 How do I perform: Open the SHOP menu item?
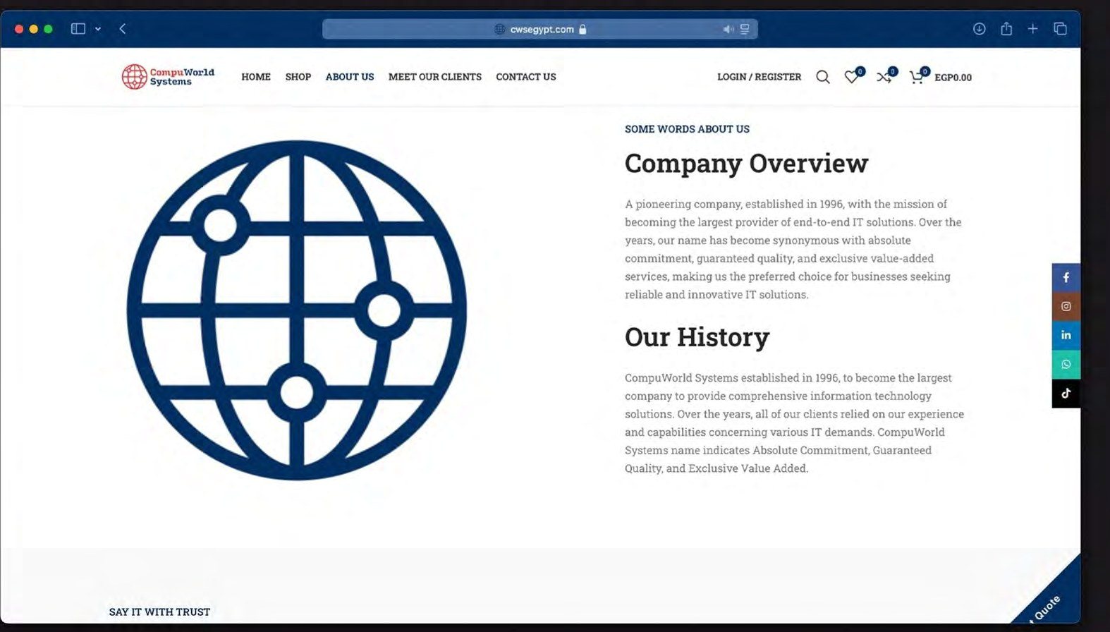[x=298, y=77]
